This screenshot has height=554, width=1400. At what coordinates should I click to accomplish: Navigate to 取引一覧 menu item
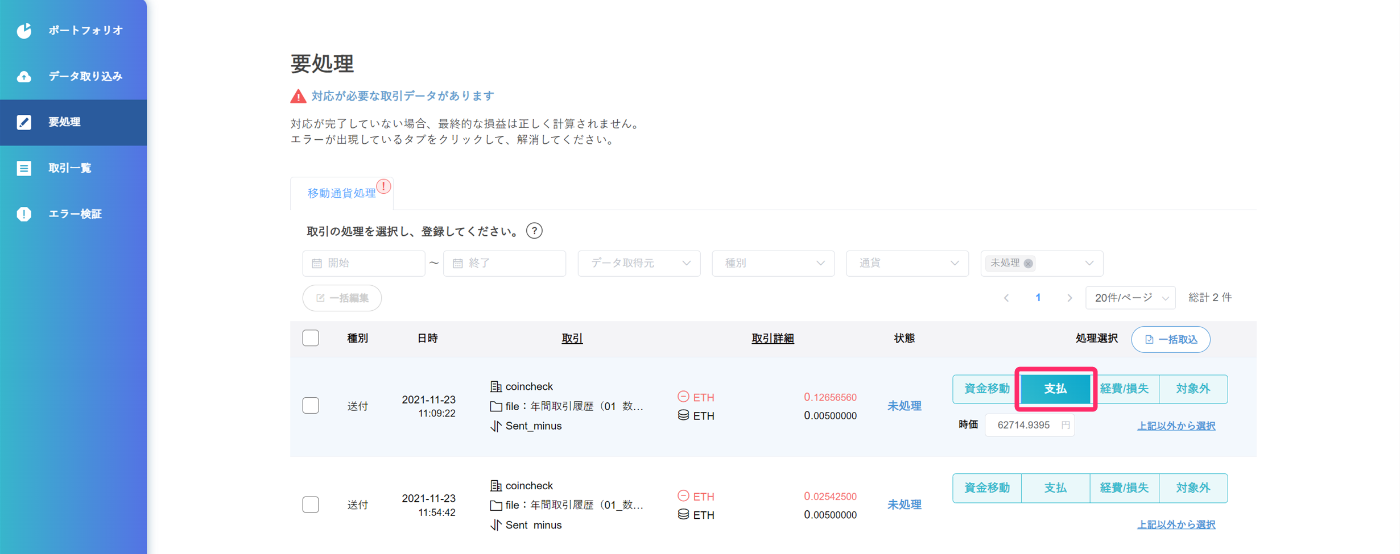click(x=73, y=168)
